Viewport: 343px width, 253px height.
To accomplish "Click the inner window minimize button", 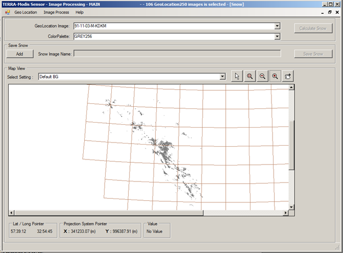I will [x=322, y=12].
